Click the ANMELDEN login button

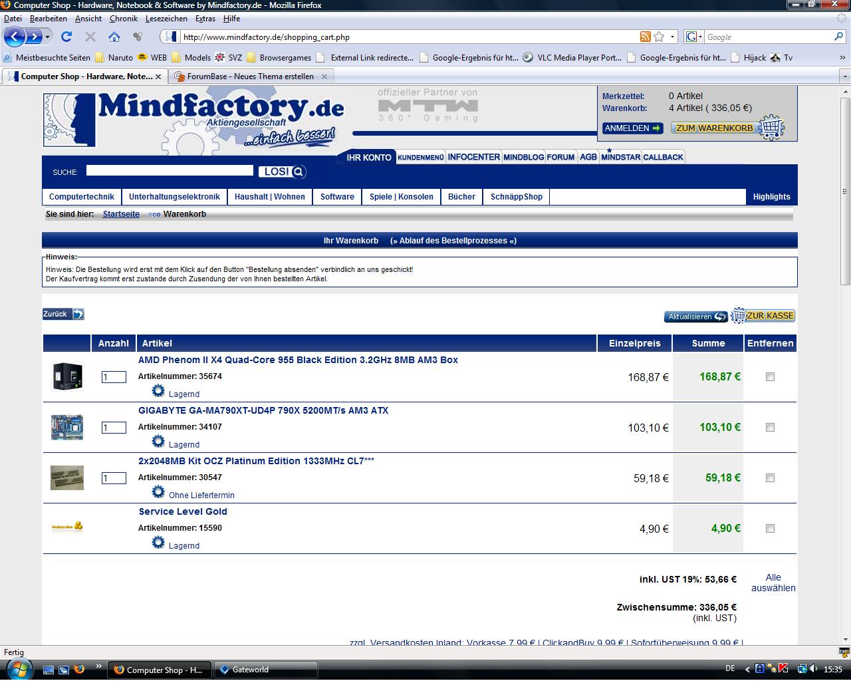[633, 128]
